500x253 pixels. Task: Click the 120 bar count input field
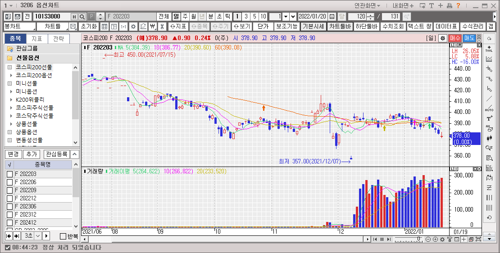[x=357, y=17]
